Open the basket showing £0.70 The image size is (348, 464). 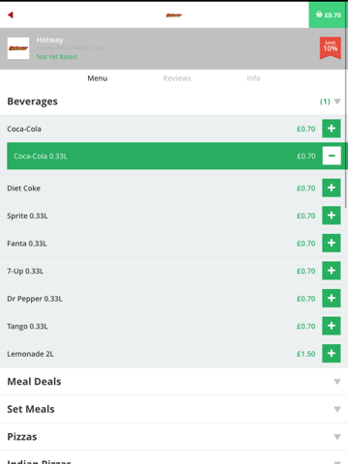(x=329, y=14)
